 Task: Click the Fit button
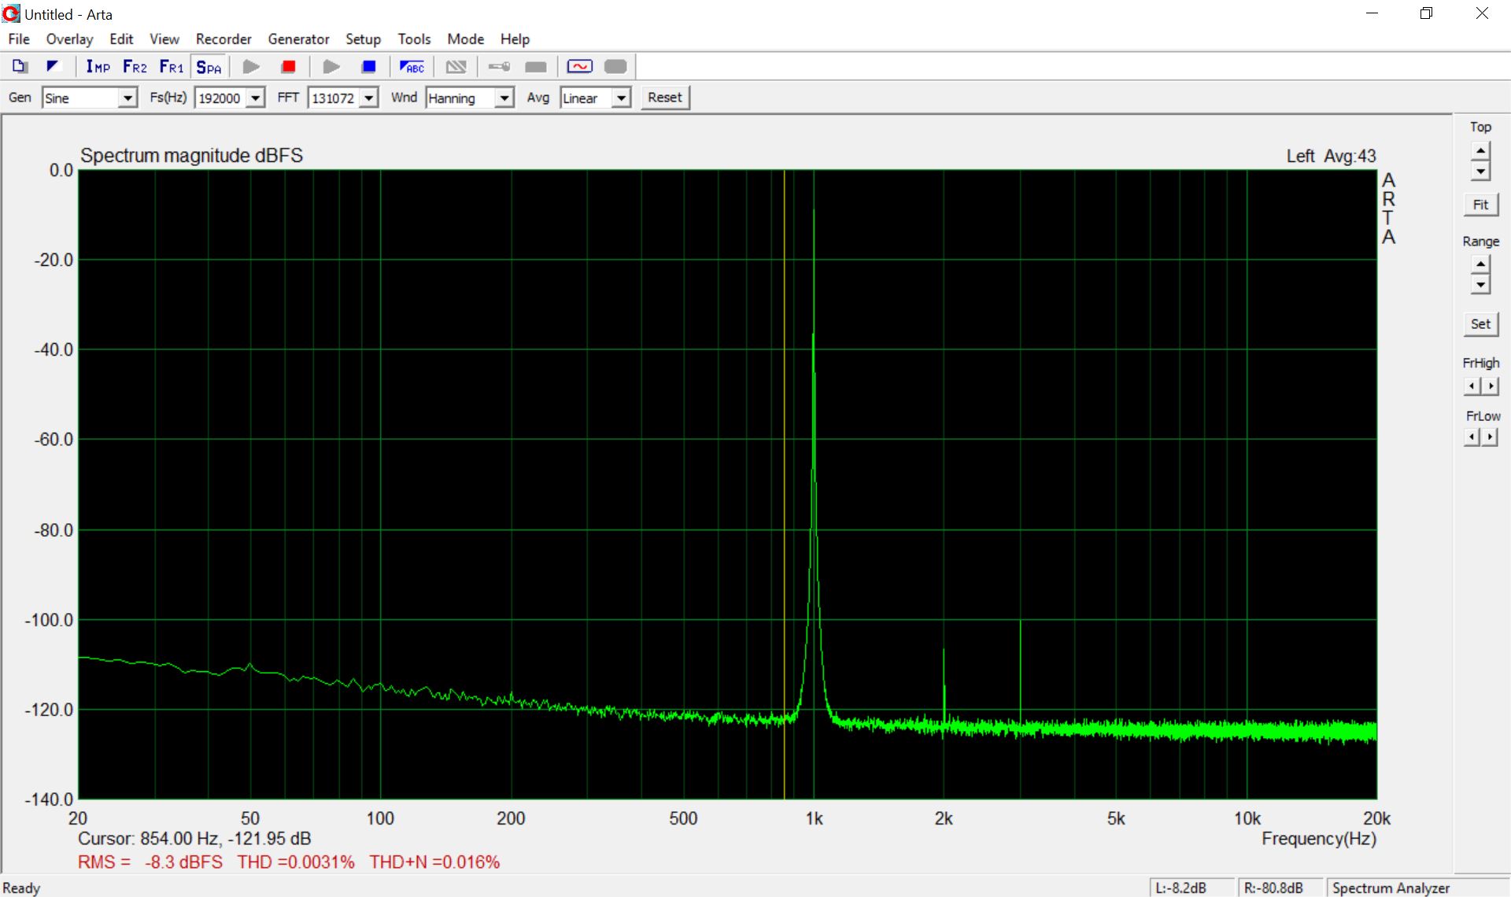click(x=1480, y=205)
